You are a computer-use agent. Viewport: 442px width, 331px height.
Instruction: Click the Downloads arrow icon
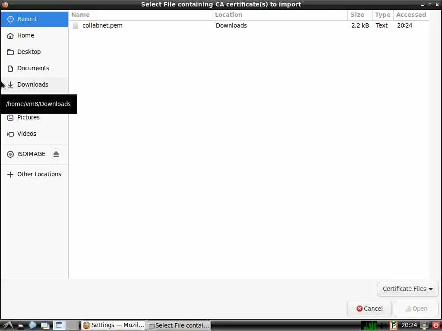click(x=10, y=85)
